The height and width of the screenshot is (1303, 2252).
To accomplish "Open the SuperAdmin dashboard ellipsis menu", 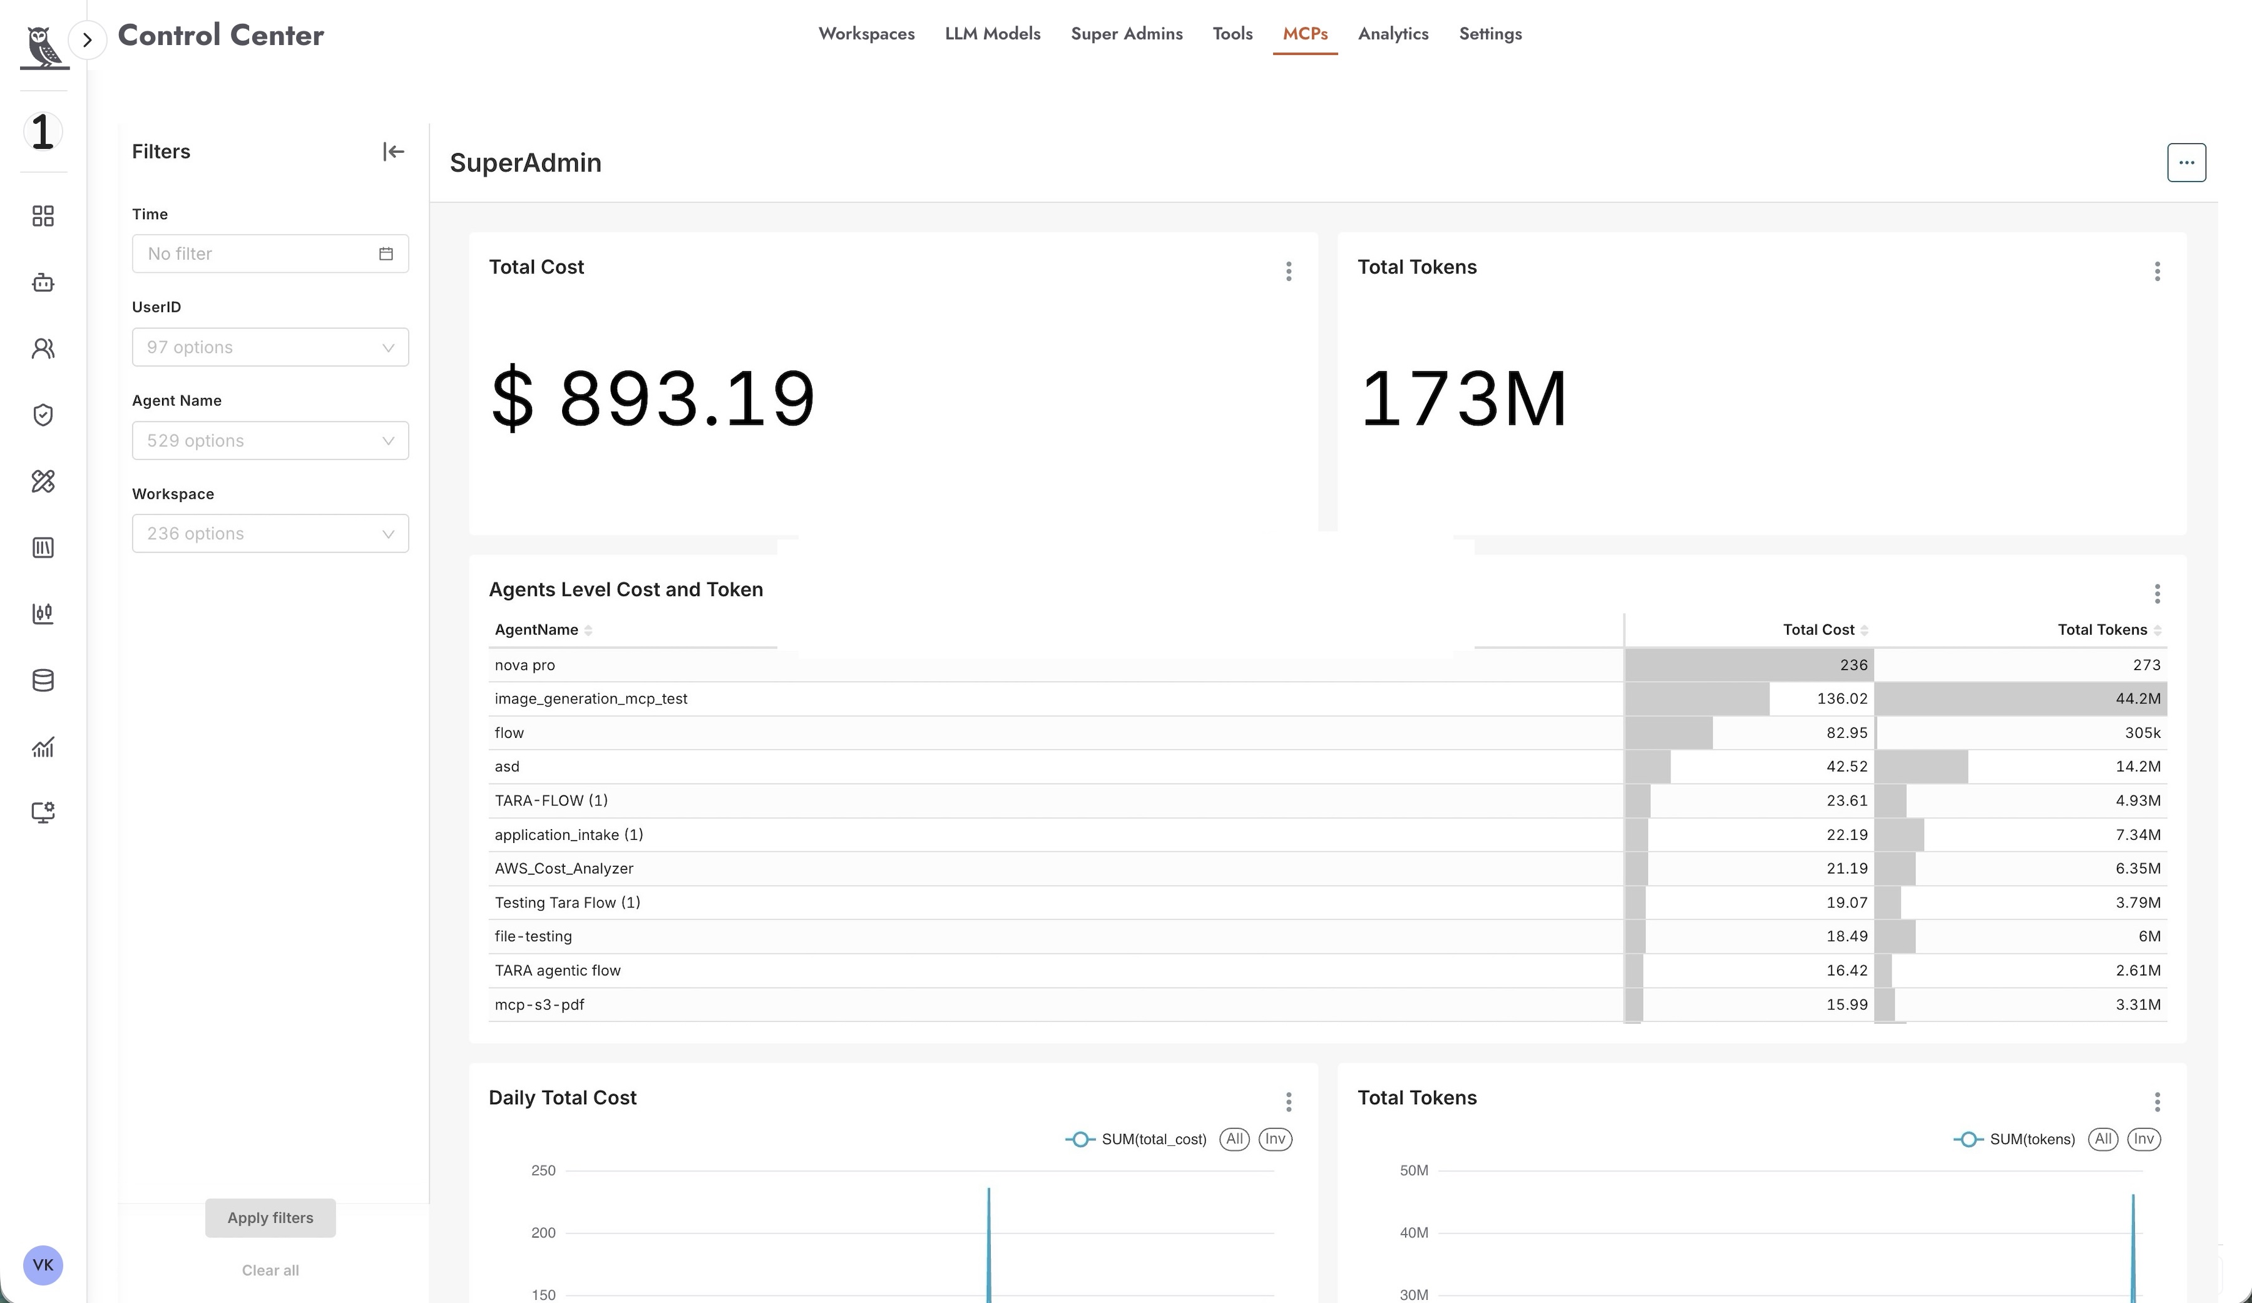I will [2186, 163].
